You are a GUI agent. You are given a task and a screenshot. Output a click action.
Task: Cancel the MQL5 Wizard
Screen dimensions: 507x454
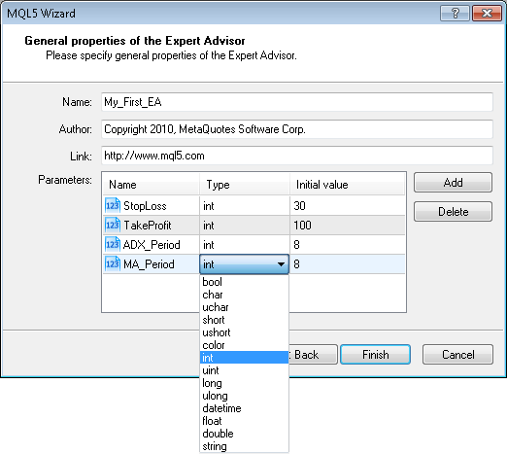(458, 355)
